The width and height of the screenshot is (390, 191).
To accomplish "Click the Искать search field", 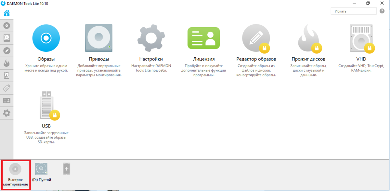I will (x=354, y=11).
